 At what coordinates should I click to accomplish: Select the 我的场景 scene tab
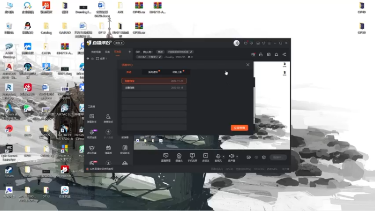click(96, 52)
